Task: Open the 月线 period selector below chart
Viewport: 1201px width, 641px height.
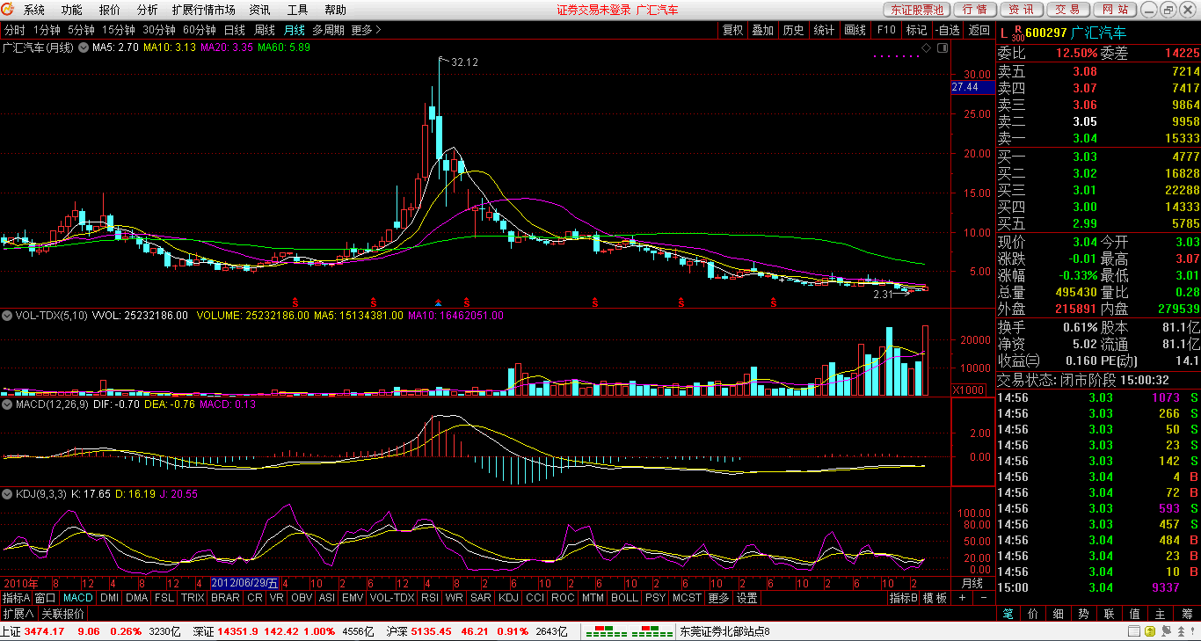Action: click(x=972, y=583)
